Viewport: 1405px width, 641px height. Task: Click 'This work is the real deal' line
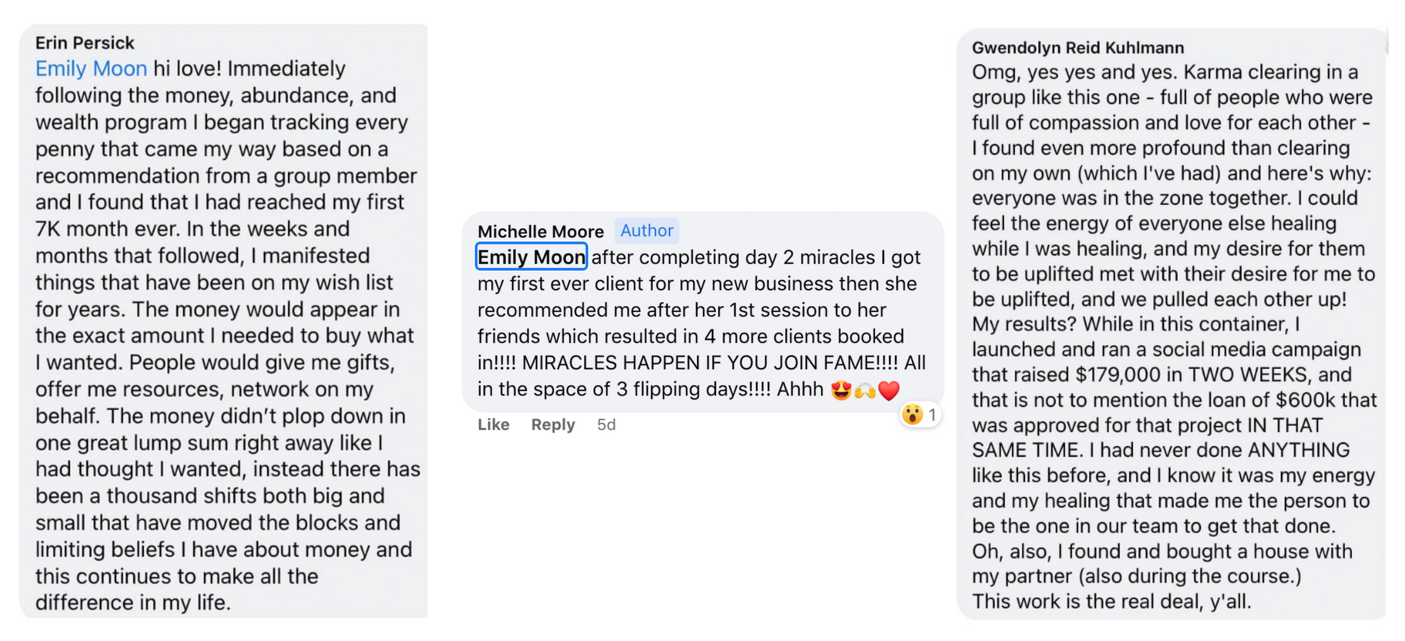tap(1111, 601)
